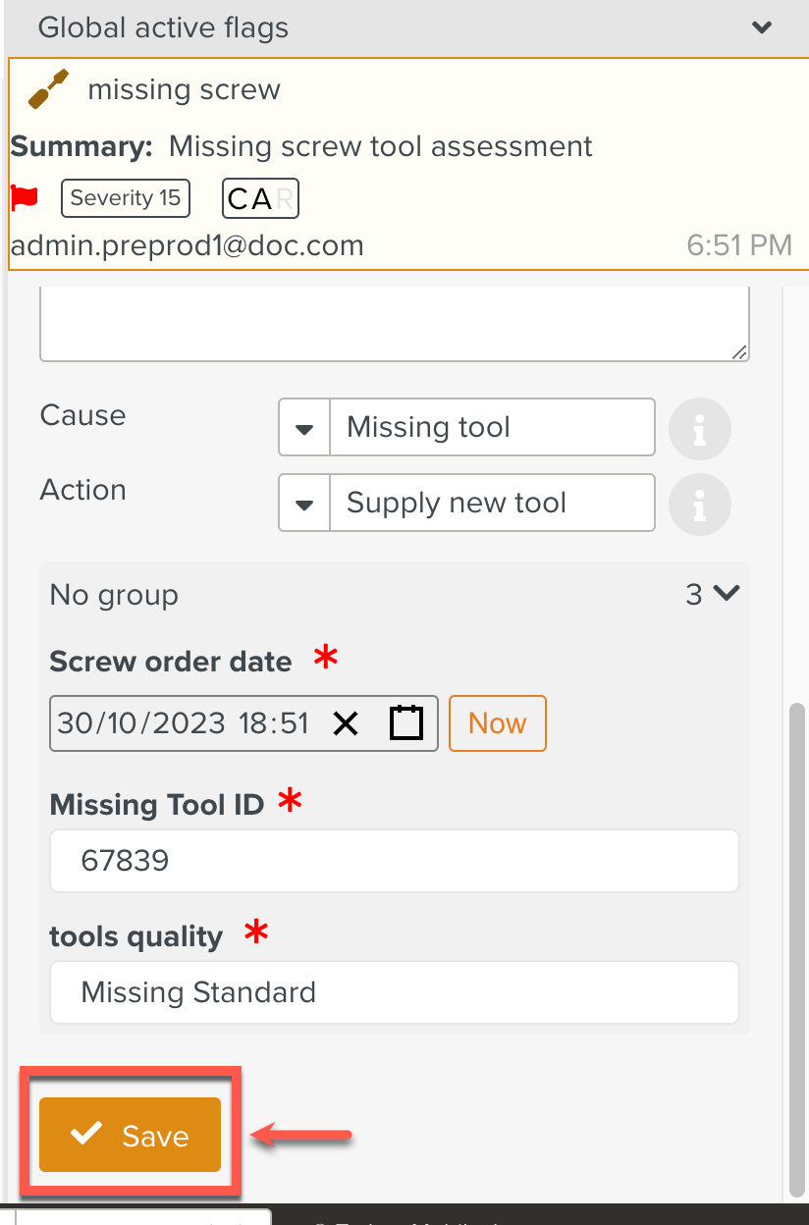Click the red flag icon
The height and width of the screenshot is (1225, 809).
click(25, 197)
